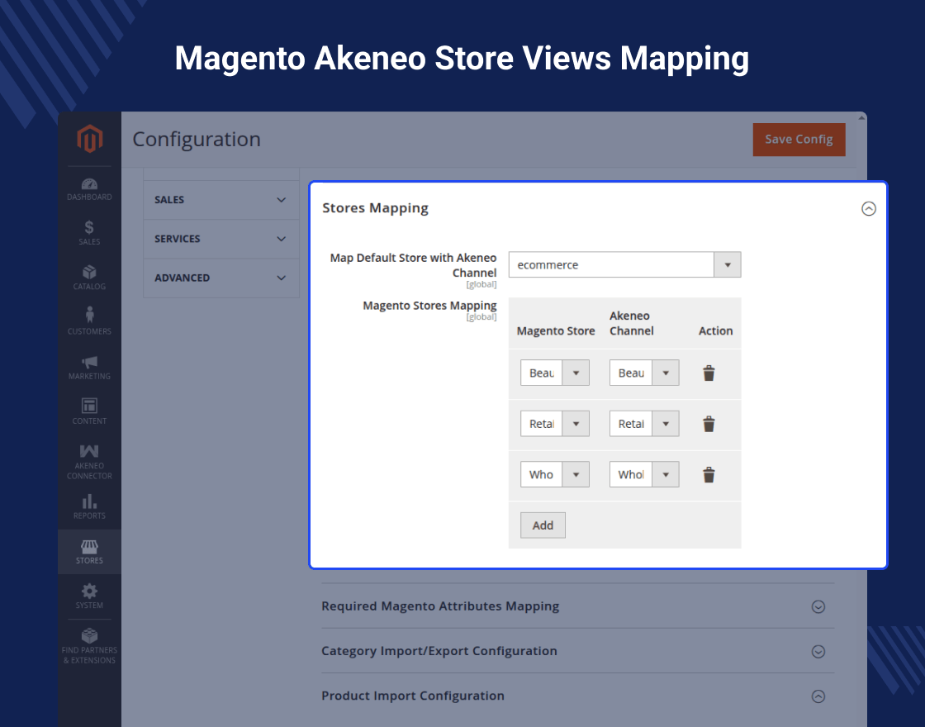The height and width of the screenshot is (727, 925).
Task: Click Map Default Store with Akeneo Channel label
Action: tap(413, 265)
